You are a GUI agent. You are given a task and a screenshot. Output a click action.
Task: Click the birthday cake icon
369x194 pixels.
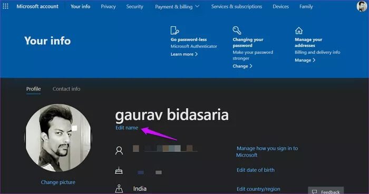[x=119, y=170]
